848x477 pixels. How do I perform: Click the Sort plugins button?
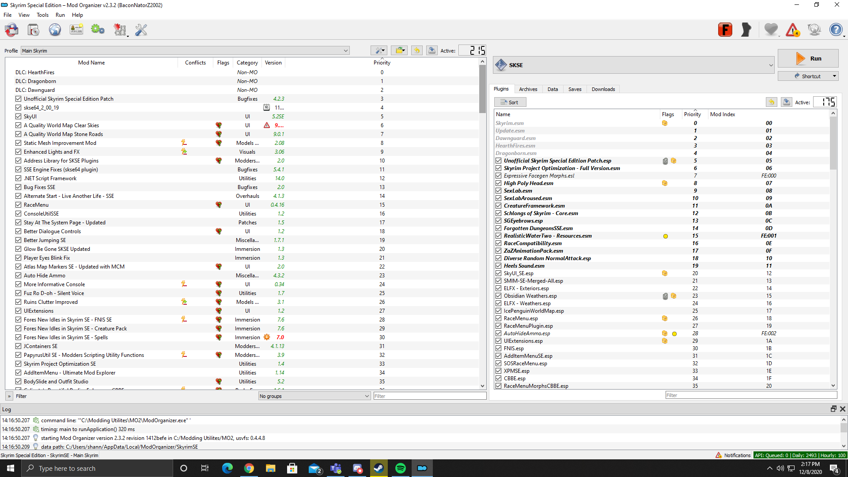coord(510,102)
